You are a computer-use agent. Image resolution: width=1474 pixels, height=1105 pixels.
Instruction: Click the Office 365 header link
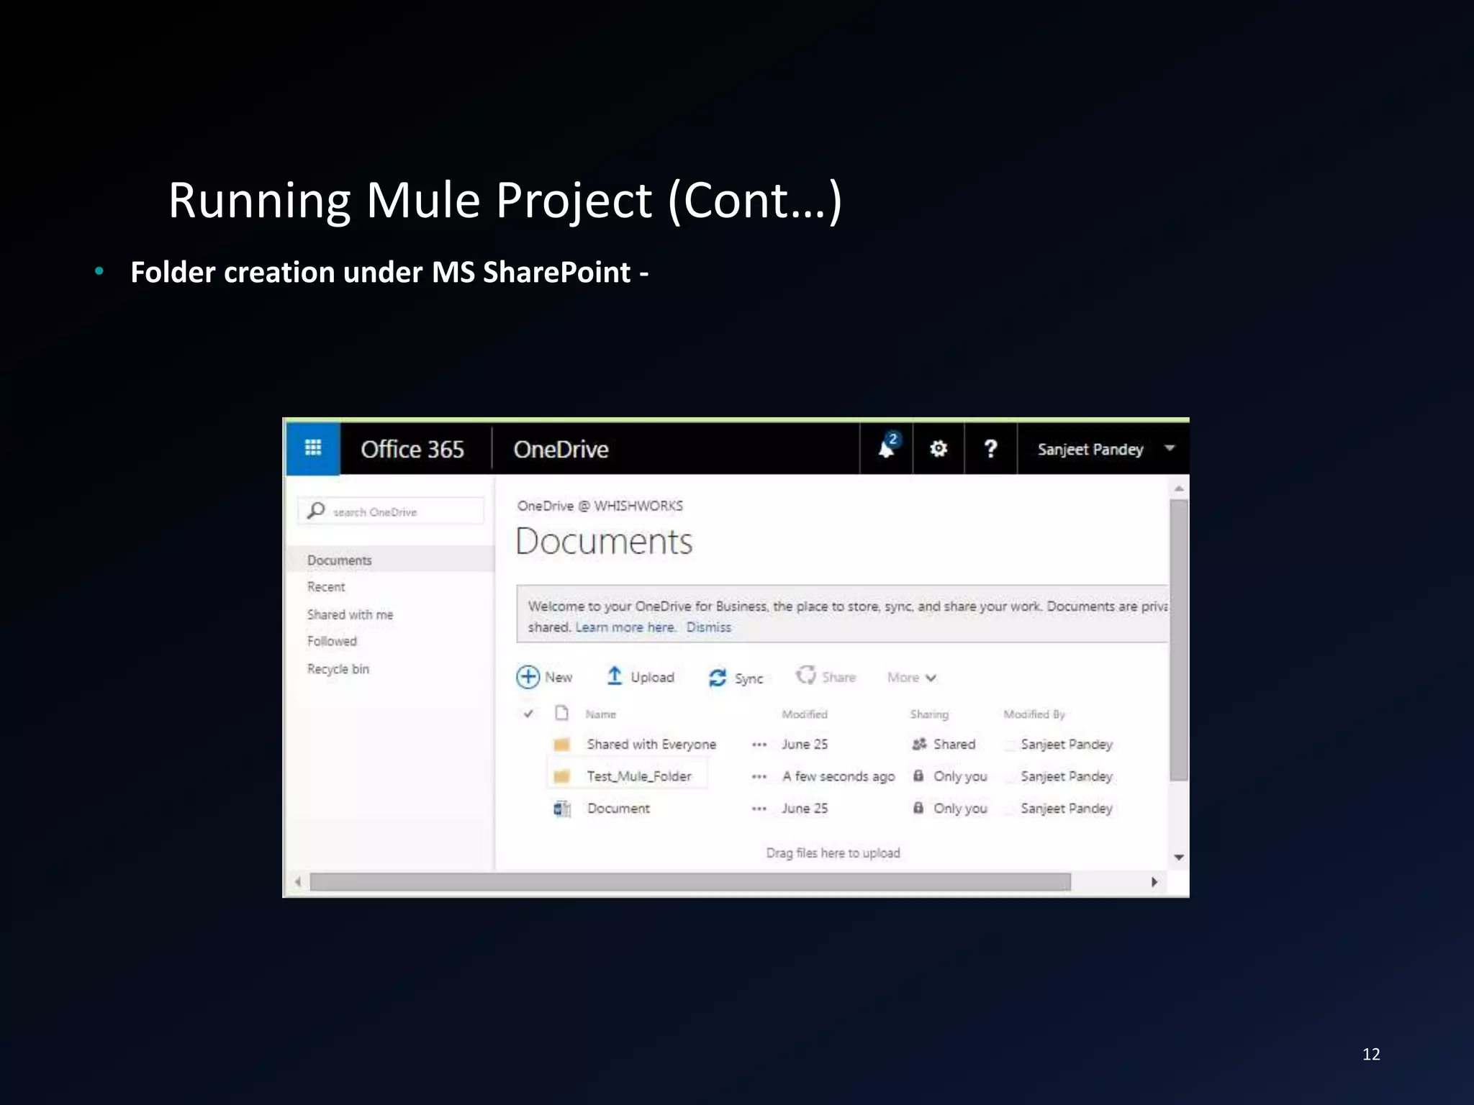pyautogui.click(x=412, y=450)
